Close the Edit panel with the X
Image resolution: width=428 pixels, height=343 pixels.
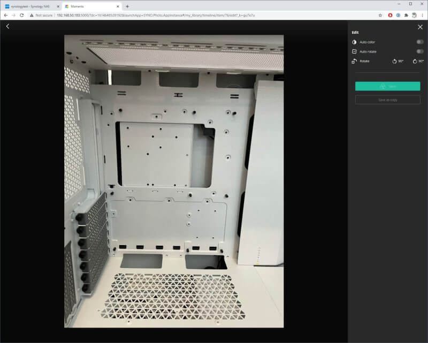pyautogui.click(x=420, y=27)
